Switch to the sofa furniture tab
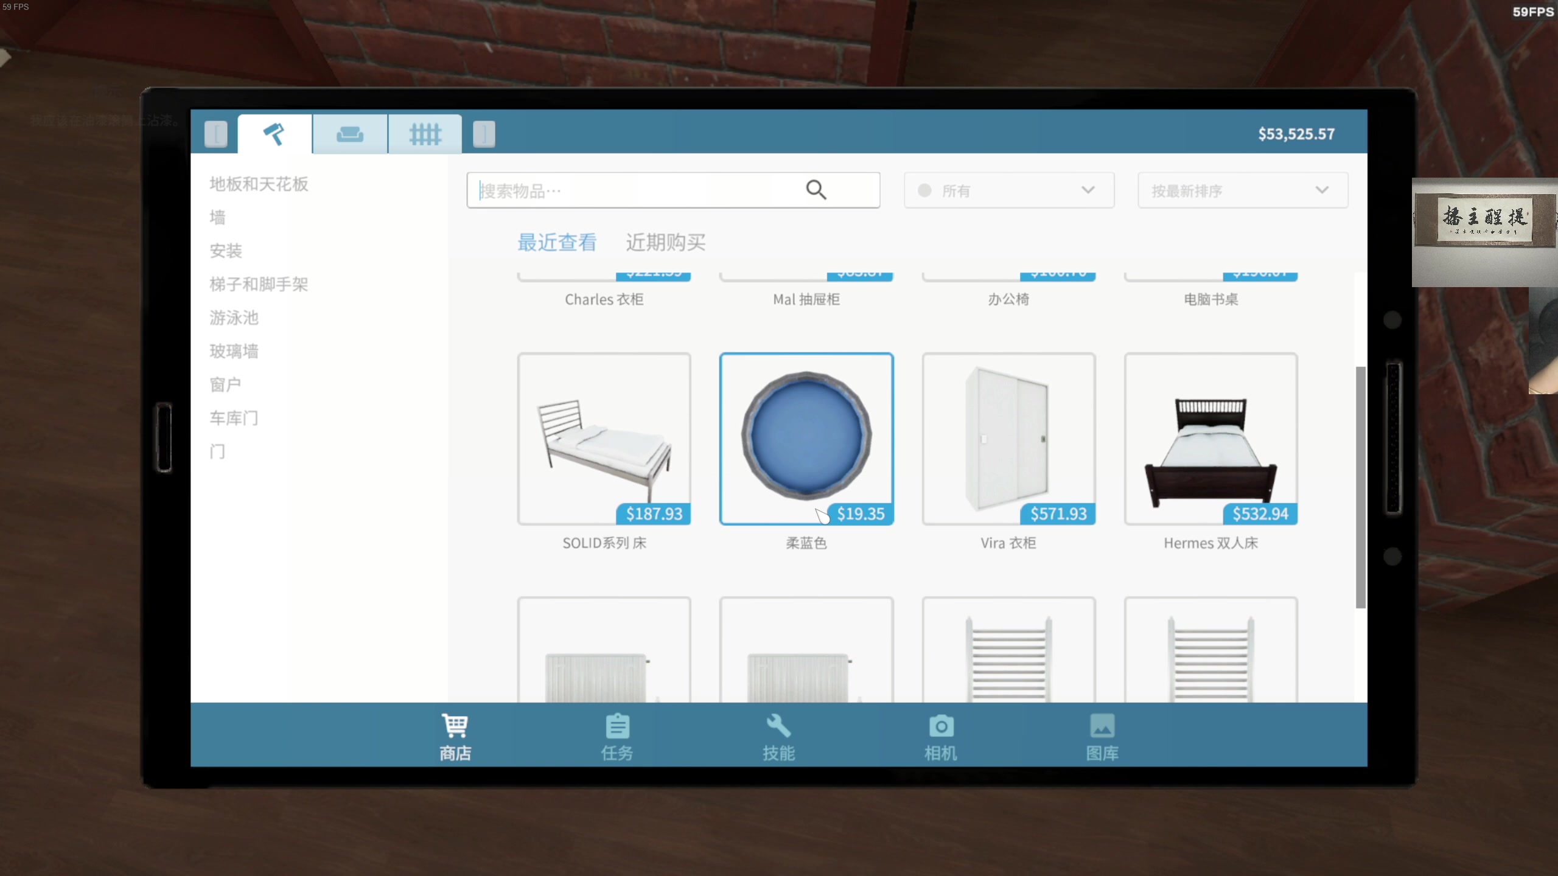Screen dimensions: 1558x876 pos(350,134)
